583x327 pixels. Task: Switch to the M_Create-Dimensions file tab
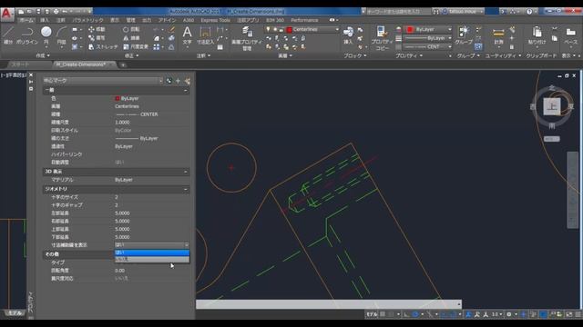(81, 64)
